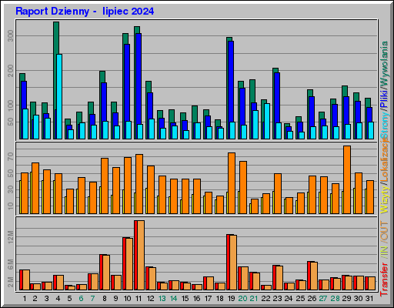394x308 pixels.
Task: Click day label 29 on x-axis
Action: pos(346,299)
